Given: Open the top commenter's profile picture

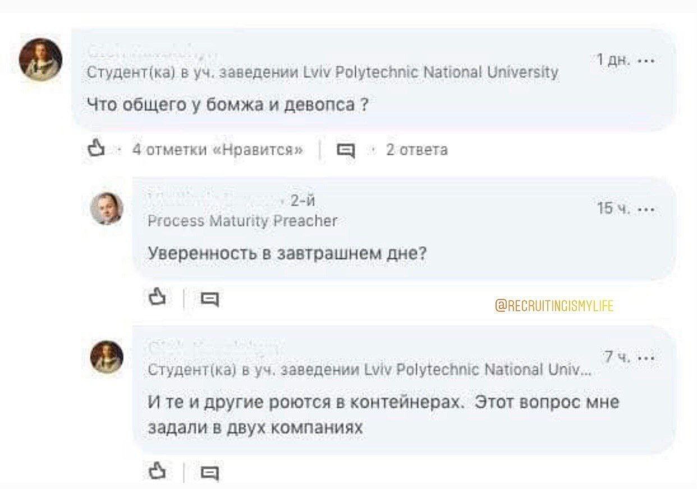Looking at the screenshot, I should click(x=40, y=59).
